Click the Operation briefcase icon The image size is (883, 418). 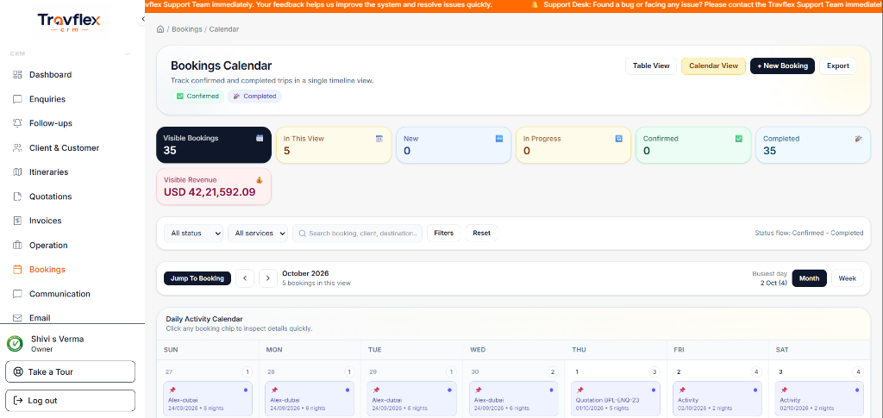click(x=17, y=246)
